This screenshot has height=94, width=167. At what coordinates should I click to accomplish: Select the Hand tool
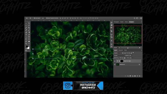point(29,41)
